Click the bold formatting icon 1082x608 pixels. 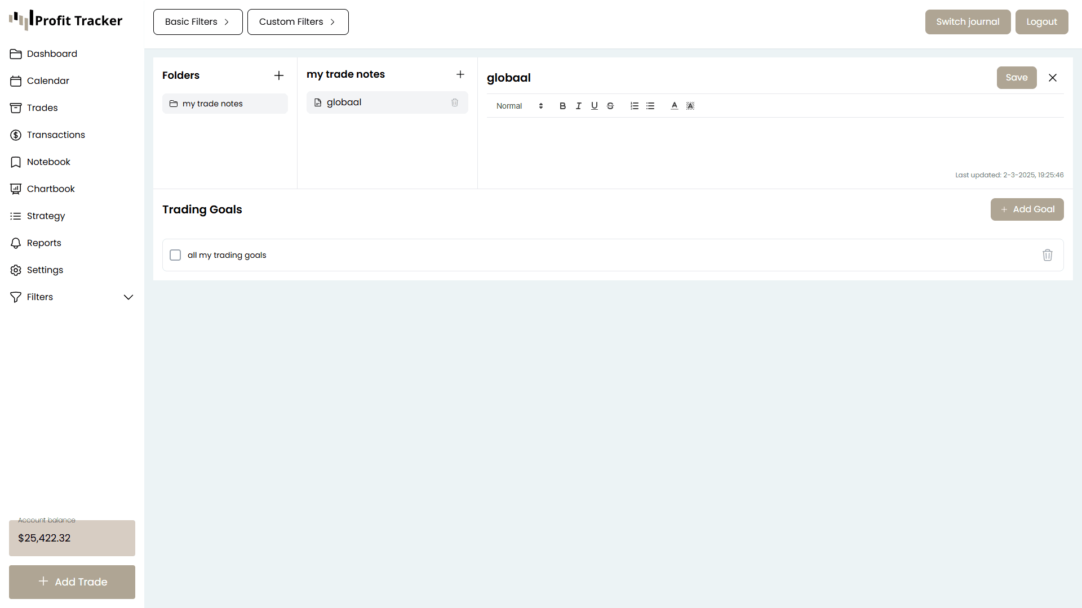pyautogui.click(x=562, y=106)
